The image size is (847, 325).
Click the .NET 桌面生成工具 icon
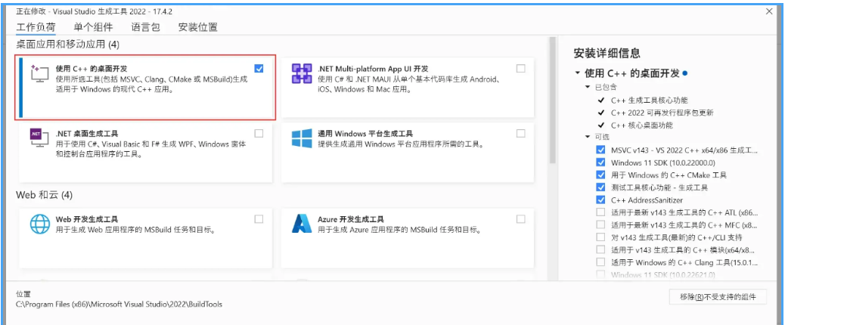tap(41, 138)
